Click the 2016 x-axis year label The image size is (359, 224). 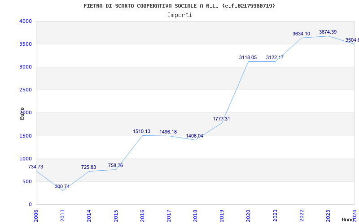click(142, 216)
